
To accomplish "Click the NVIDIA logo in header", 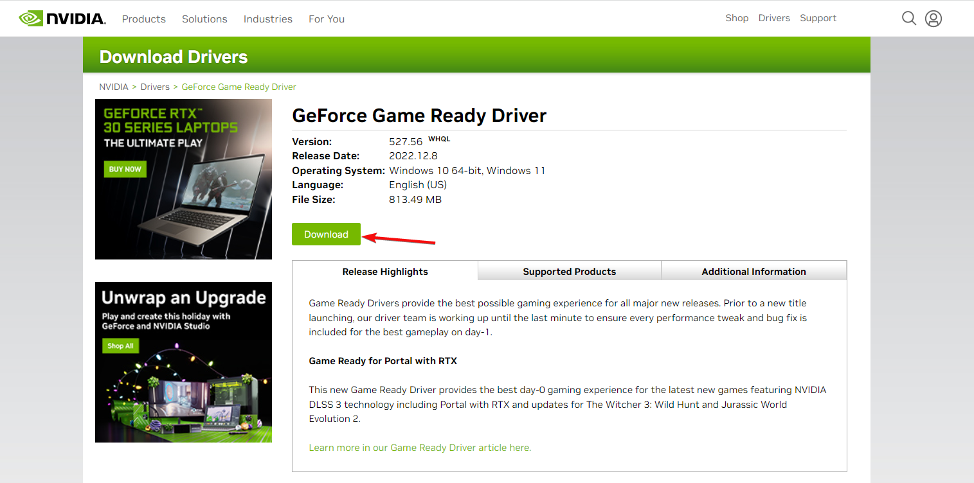I will click(x=62, y=19).
